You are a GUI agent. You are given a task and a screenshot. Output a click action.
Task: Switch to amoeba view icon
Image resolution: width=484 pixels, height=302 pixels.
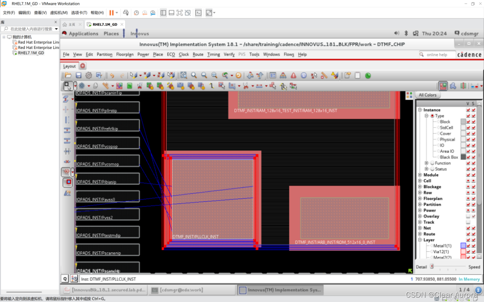coord(453,86)
